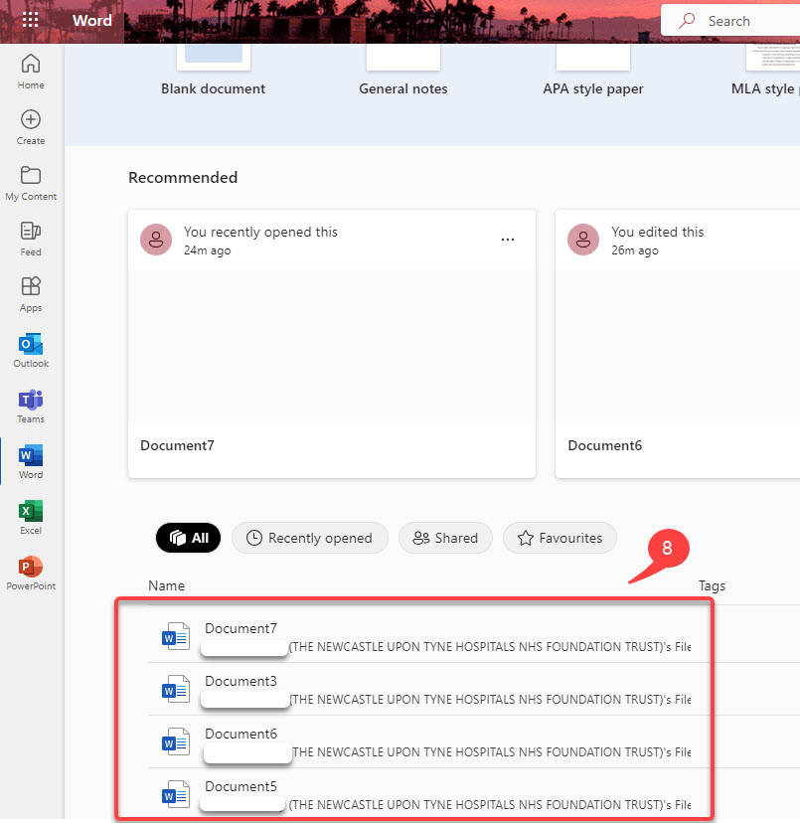Filter by Recently opened
This screenshot has height=823, width=800.
310,538
